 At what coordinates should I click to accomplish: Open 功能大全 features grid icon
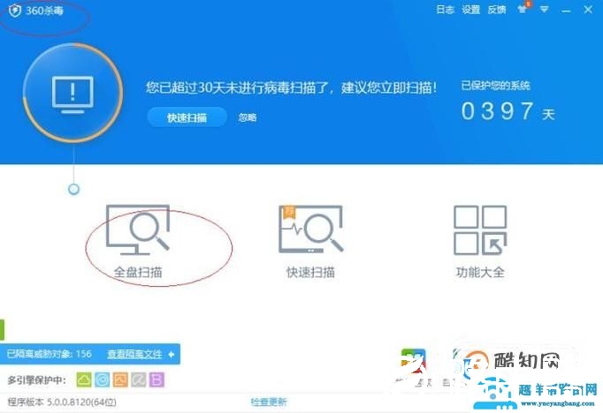coord(480,241)
